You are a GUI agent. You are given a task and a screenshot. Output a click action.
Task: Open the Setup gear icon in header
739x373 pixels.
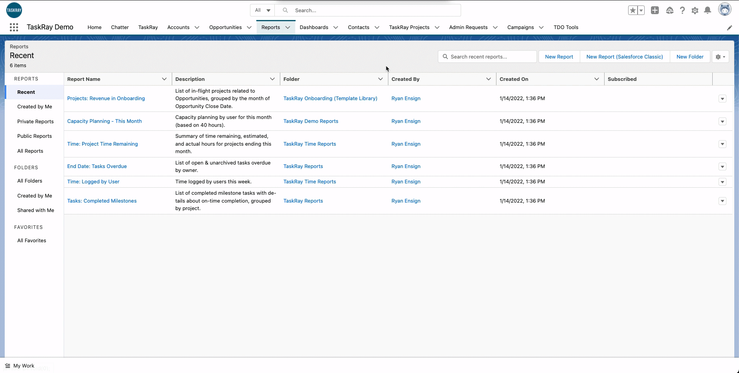click(x=695, y=11)
